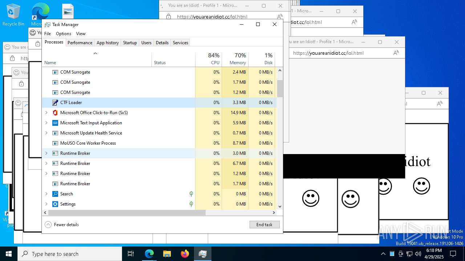Sort by the Status column header
This screenshot has height=261, width=465.
point(173,59)
